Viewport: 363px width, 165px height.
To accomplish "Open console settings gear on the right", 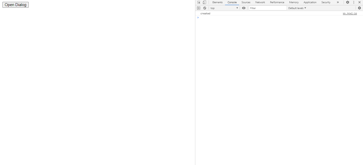I will pyautogui.click(x=360, y=8).
